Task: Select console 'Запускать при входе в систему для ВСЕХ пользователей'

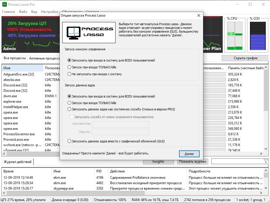Action: point(112,60)
